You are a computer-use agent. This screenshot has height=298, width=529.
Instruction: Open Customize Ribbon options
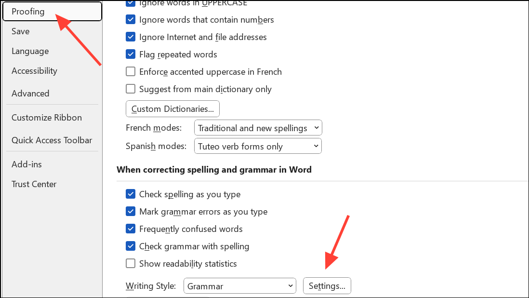coord(47,118)
